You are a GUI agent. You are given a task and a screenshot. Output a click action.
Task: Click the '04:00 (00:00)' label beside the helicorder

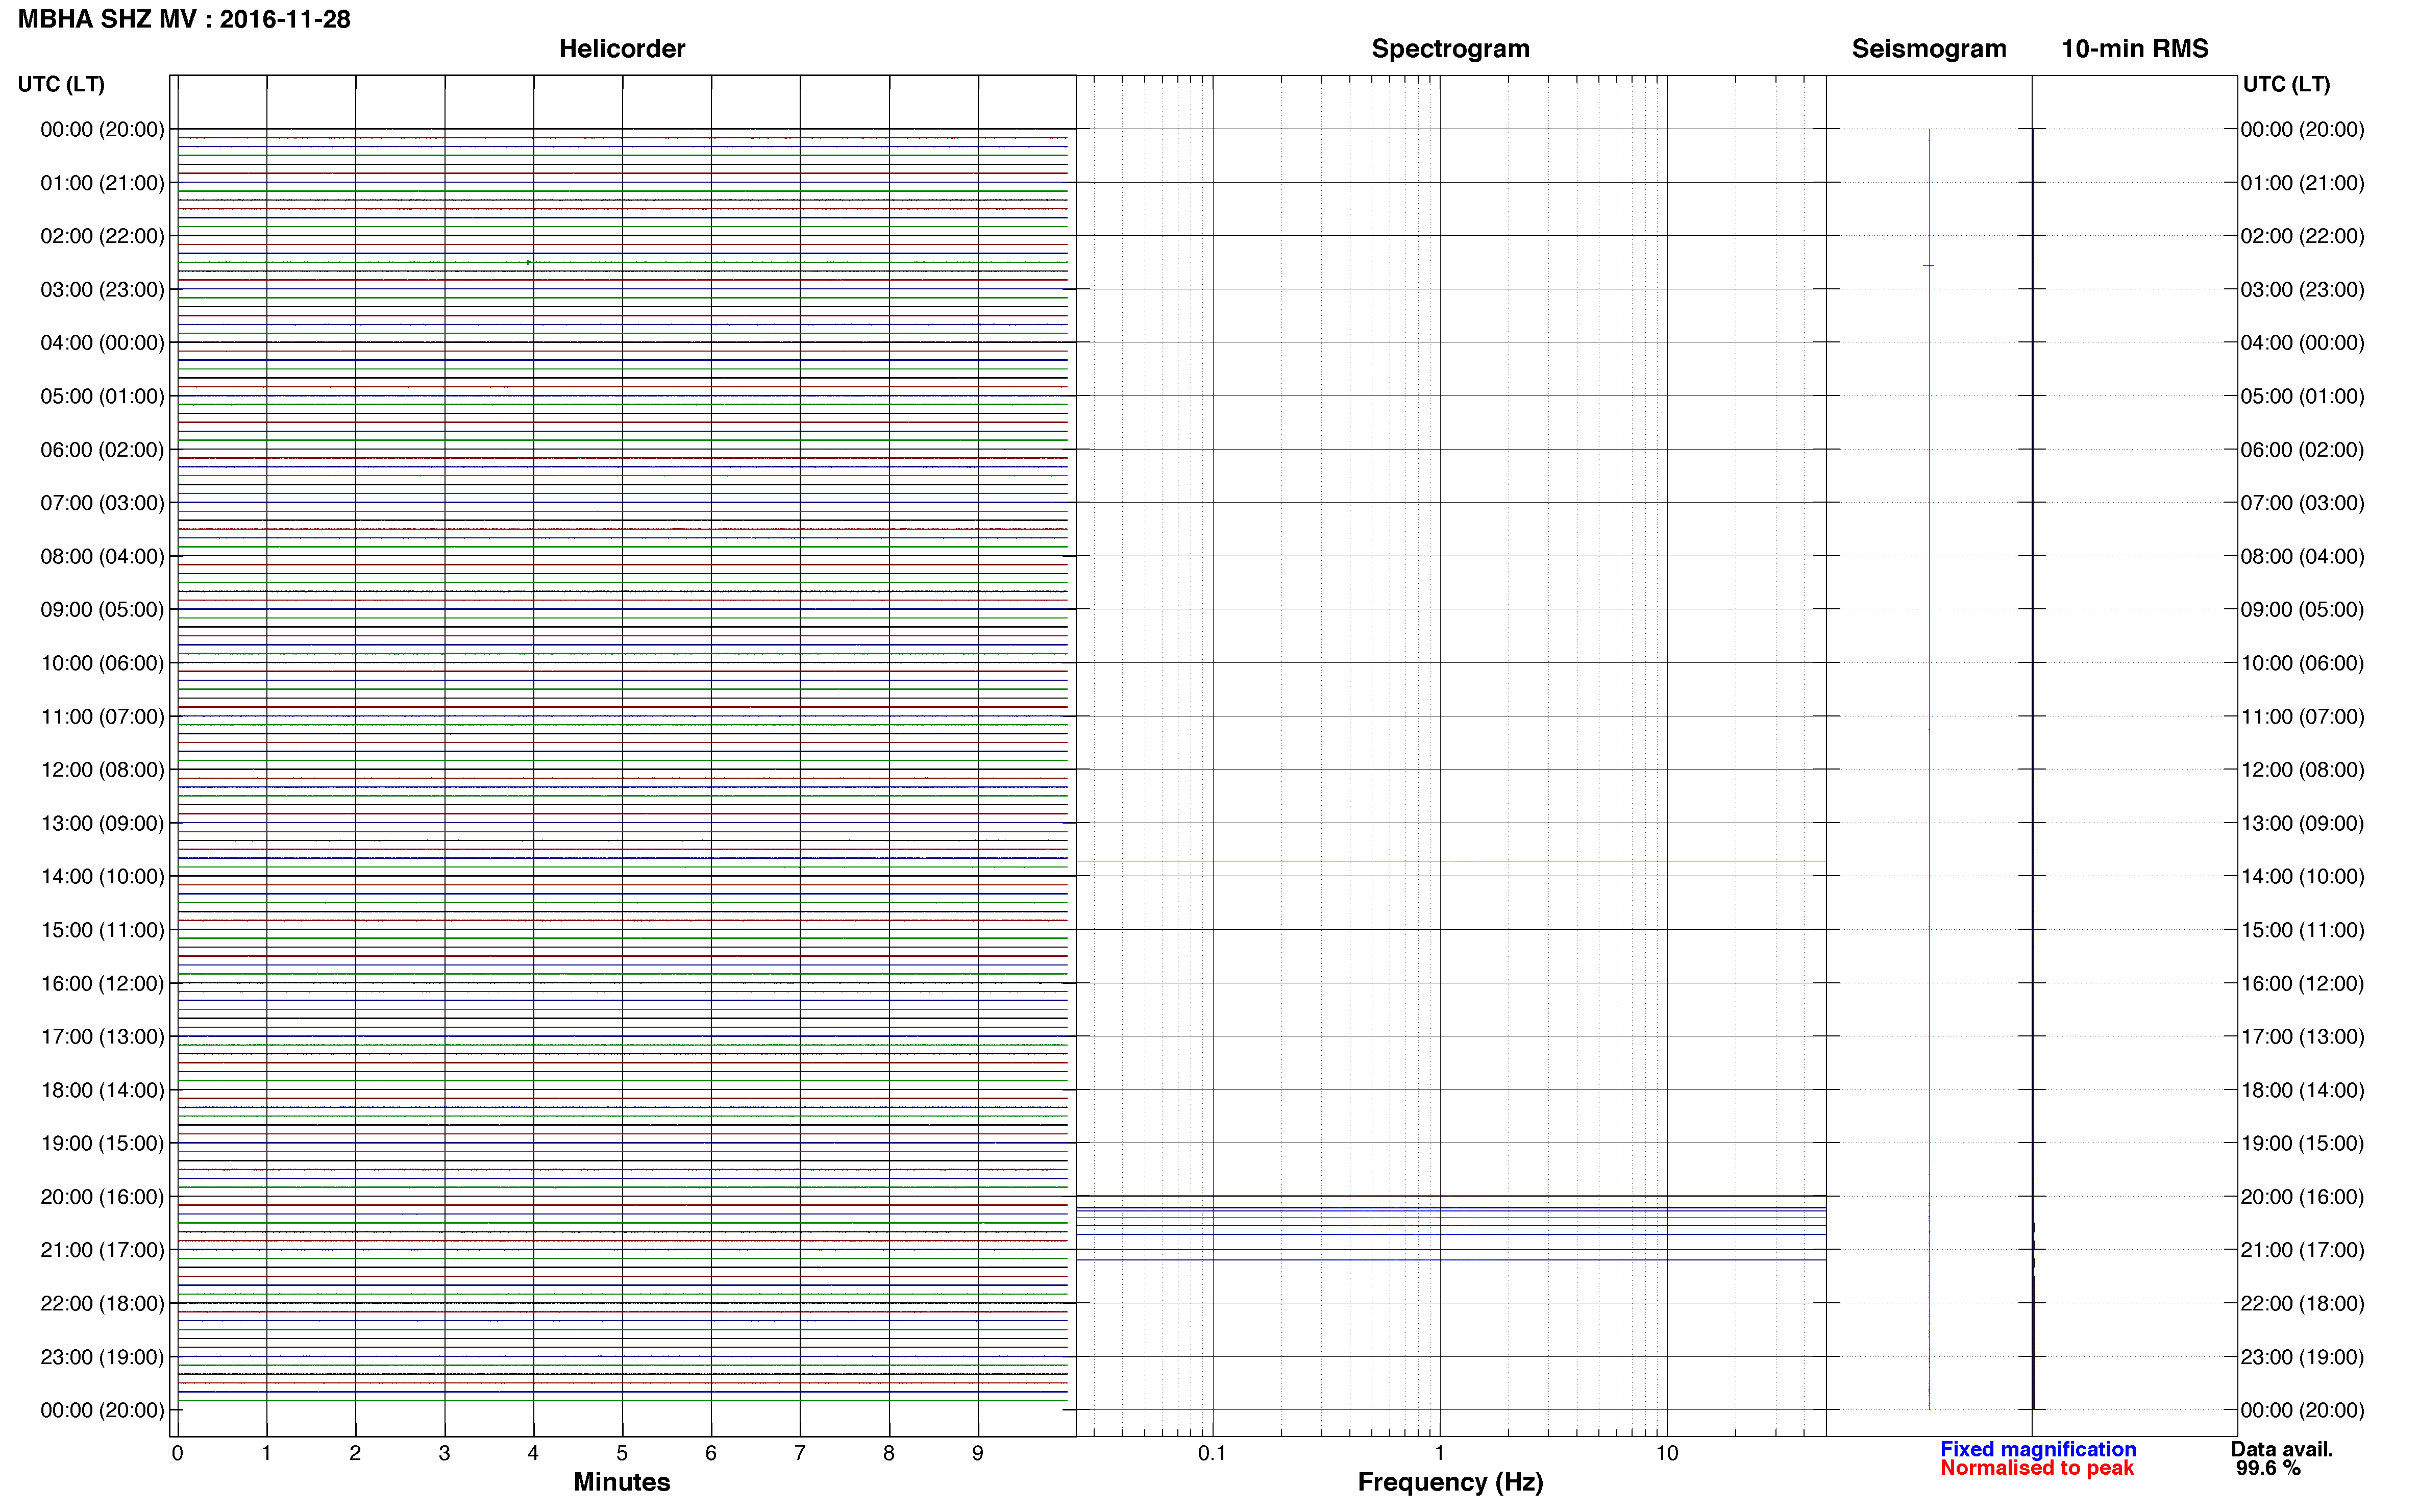click(102, 343)
